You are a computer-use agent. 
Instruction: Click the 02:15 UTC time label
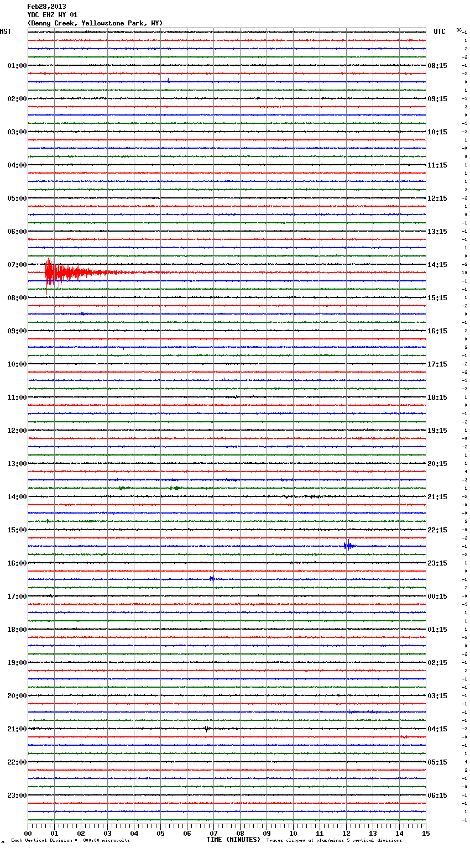(437, 663)
